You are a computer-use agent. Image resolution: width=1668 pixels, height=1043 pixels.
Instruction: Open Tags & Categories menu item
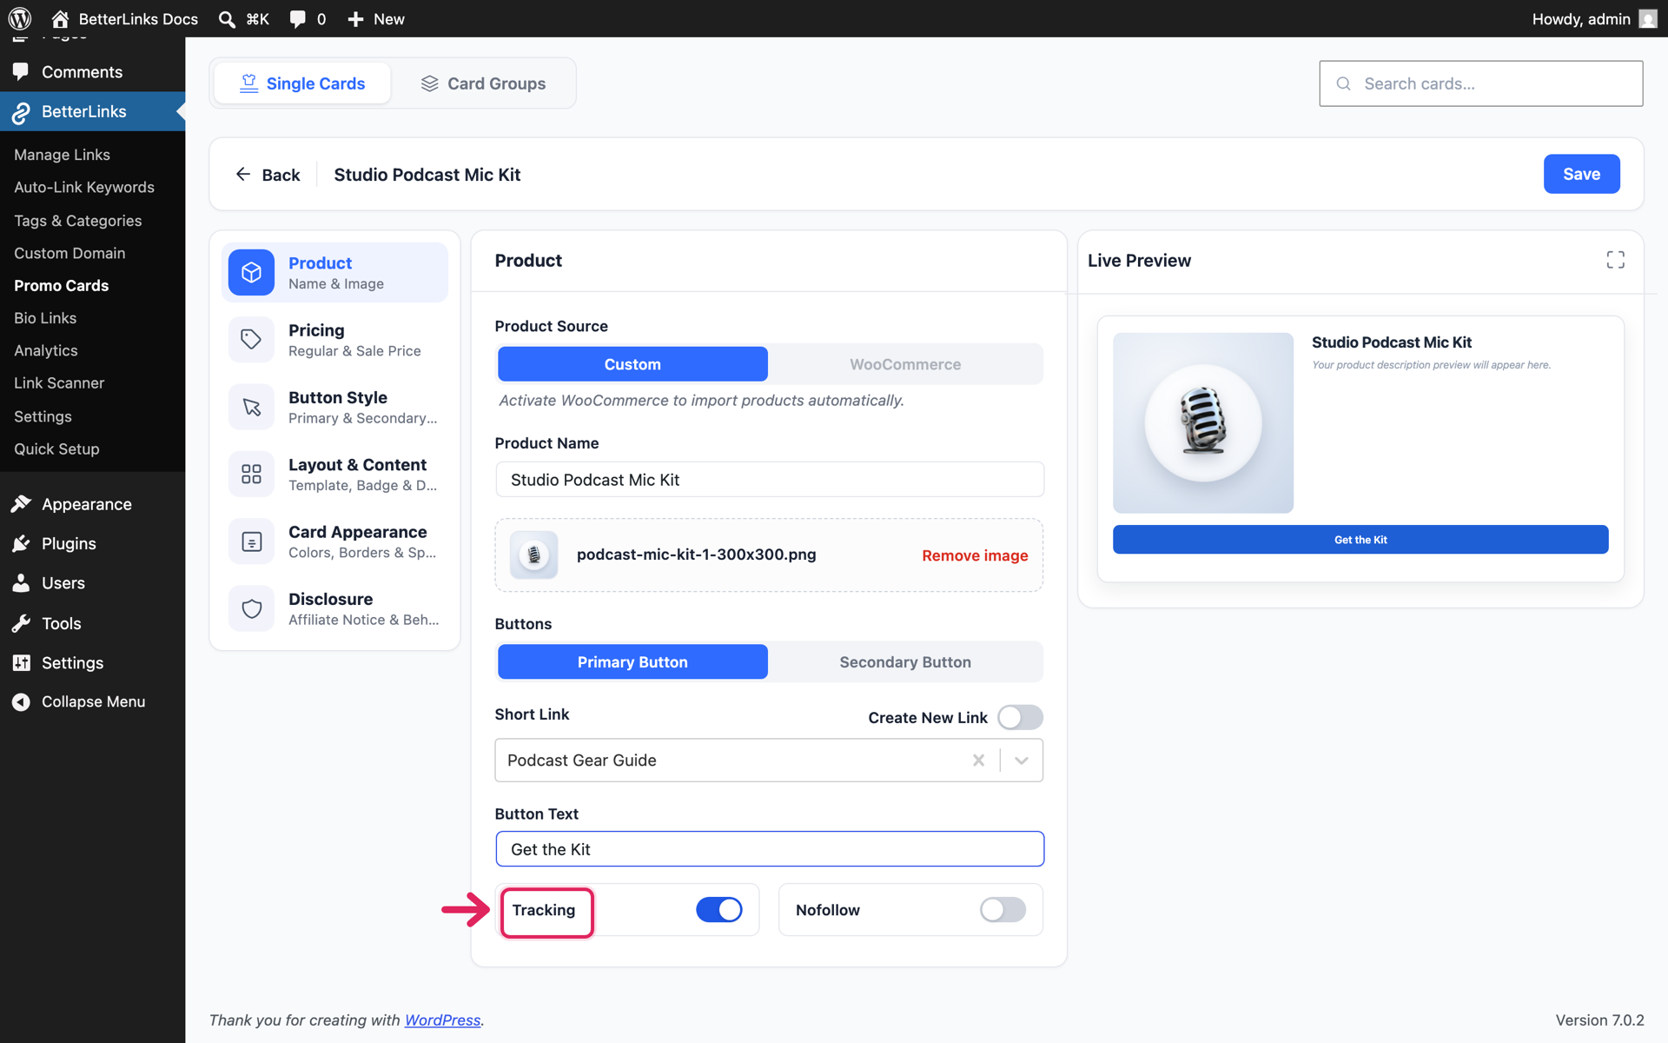coord(77,221)
